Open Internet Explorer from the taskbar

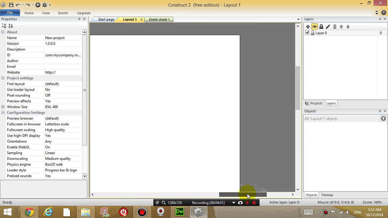tap(48, 212)
